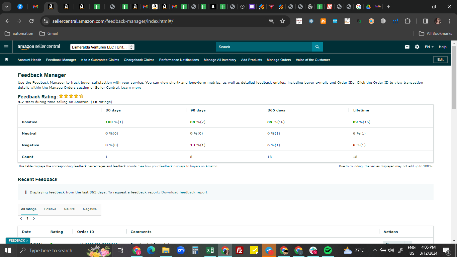Open the Chrome profile avatar

(438, 21)
